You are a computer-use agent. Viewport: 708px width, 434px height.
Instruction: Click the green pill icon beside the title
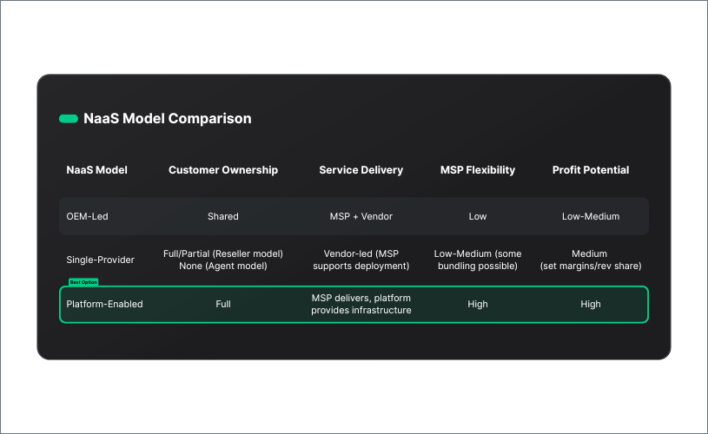point(68,119)
